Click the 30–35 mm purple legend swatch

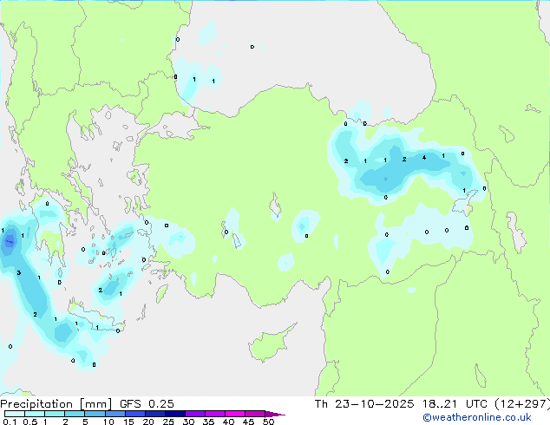click(x=195, y=414)
